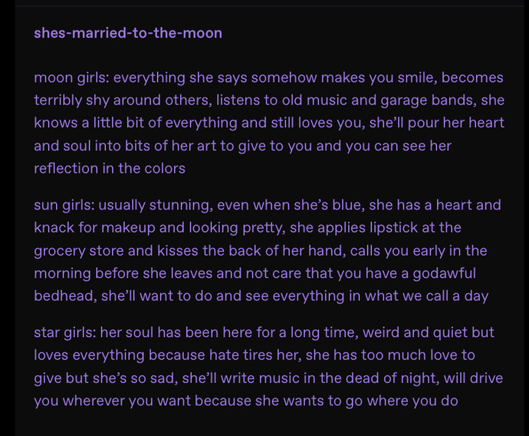Click the words "terribly shy" in moon paragraph
Screen dimensions: 529x436
(x=71, y=101)
